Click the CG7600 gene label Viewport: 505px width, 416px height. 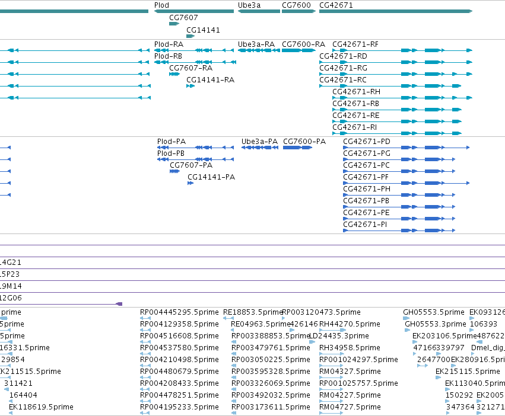click(x=296, y=5)
